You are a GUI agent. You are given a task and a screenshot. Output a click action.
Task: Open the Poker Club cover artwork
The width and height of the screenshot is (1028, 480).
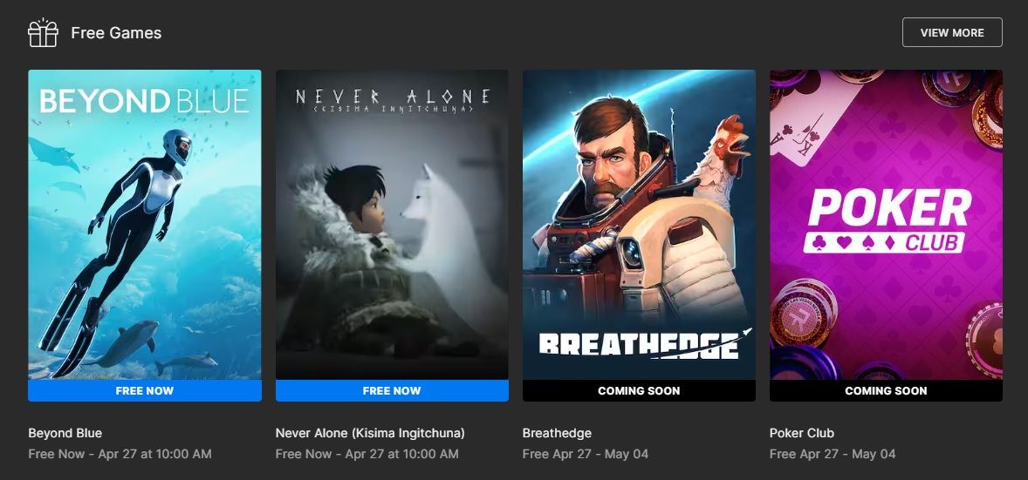pos(886,225)
